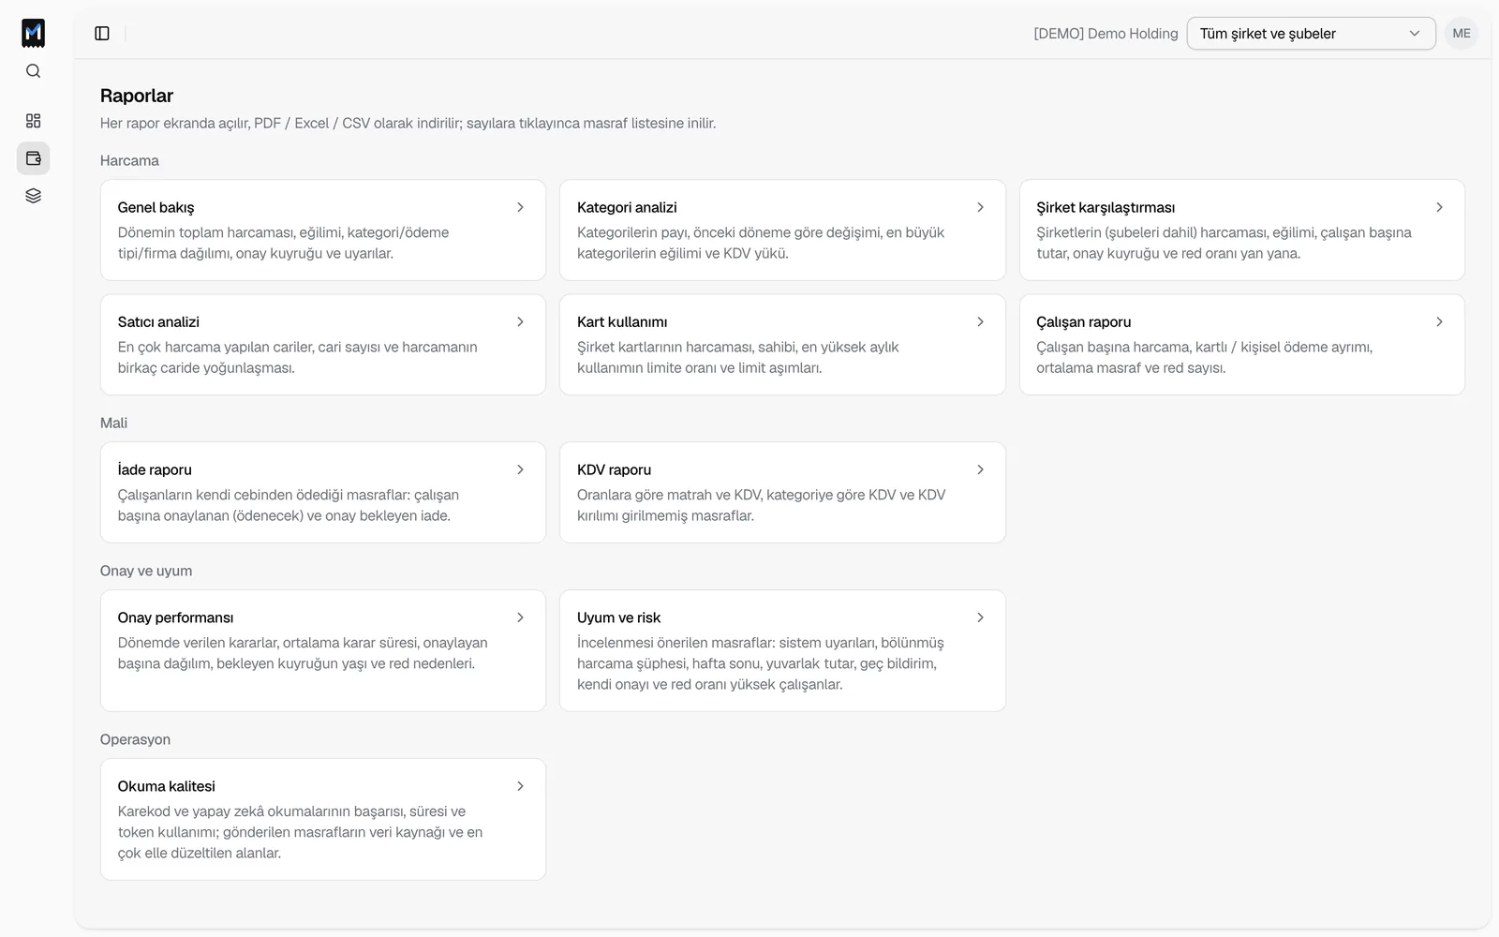Open the ME user avatar

tap(1462, 34)
